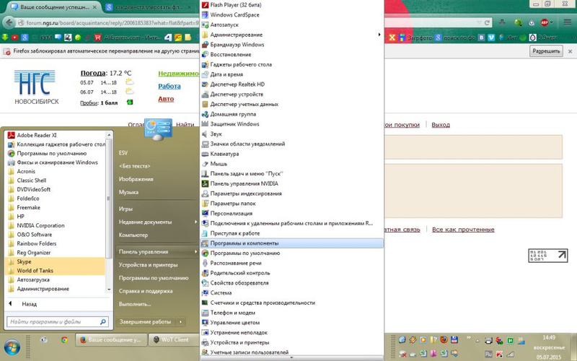
Task: Click the Windows Start orb button
Action: coord(12,347)
